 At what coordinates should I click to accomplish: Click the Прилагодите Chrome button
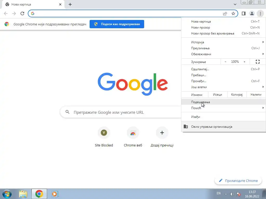pos(238,181)
